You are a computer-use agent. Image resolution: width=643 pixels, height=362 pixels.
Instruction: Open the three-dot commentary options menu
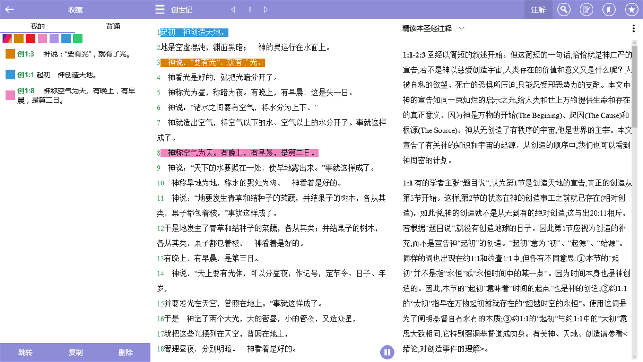point(633,29)
